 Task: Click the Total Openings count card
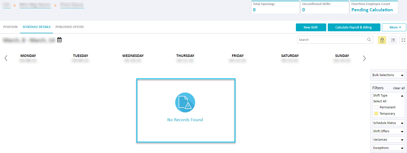coord(275,7)
